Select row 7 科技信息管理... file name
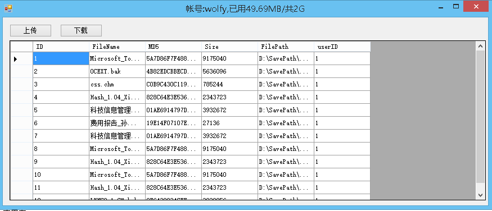Screen dimensions: 492x211 (117, 136)
